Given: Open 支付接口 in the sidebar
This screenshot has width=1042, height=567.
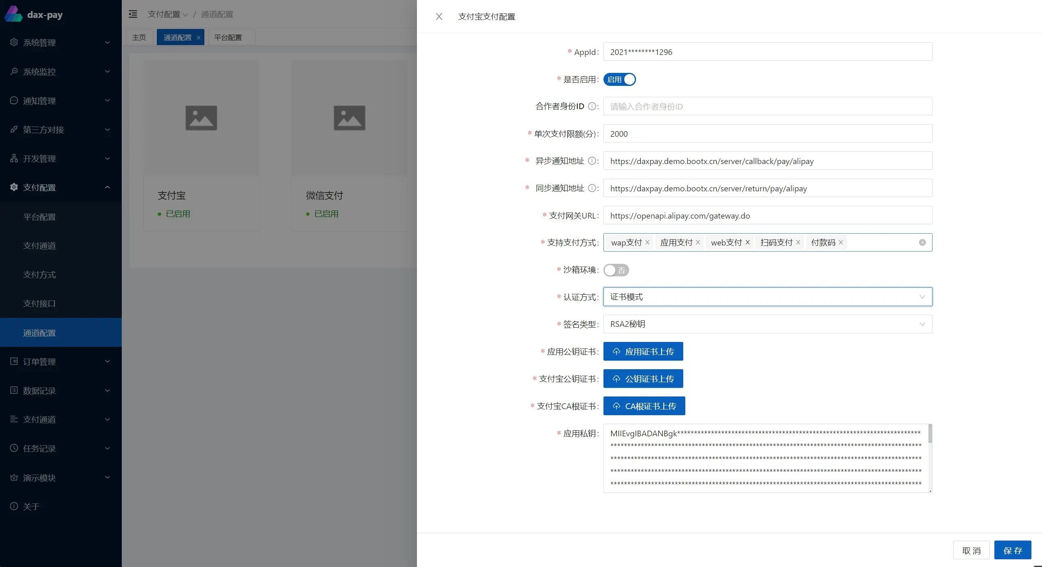Looking at the screenshot, I should [x=61, y=304].
